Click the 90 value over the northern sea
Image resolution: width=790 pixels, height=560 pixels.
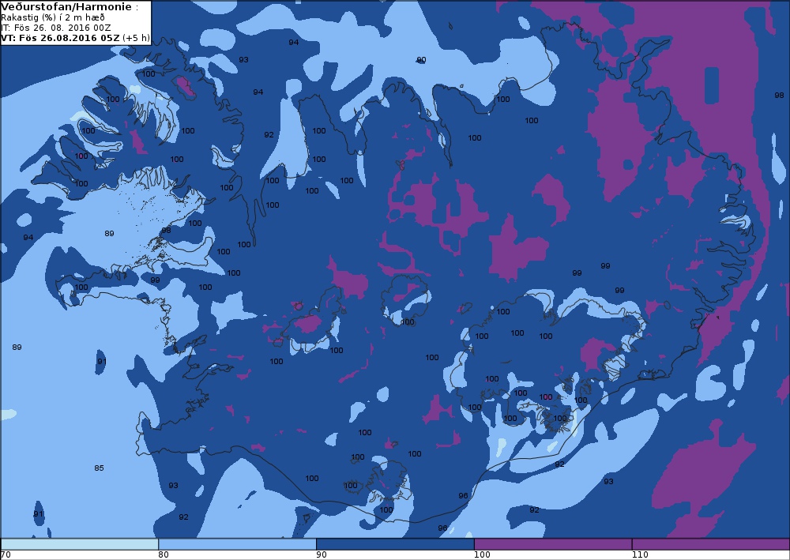[421, 60]
